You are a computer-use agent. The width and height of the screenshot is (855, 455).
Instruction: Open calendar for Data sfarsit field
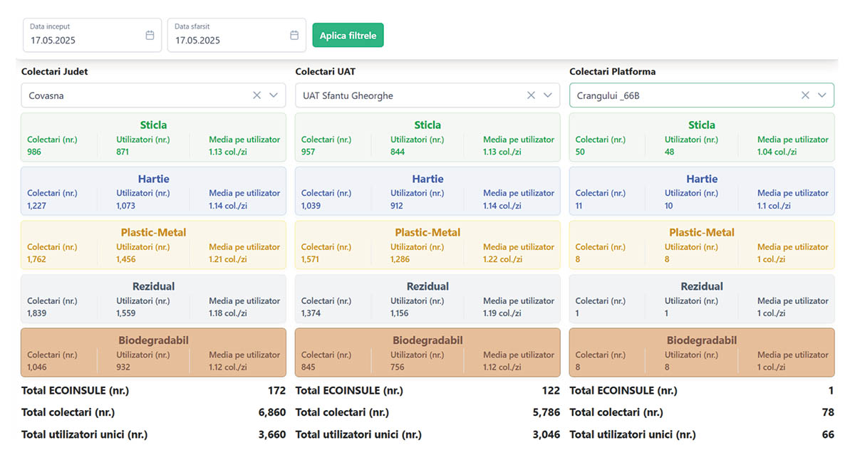point(294,35)
